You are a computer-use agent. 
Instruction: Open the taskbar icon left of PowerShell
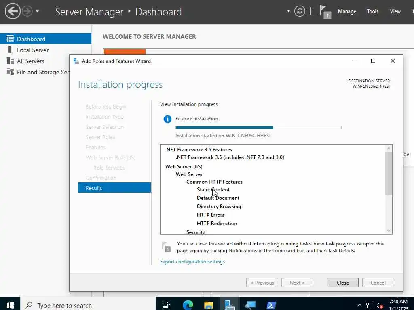click(x=250, y=305)
